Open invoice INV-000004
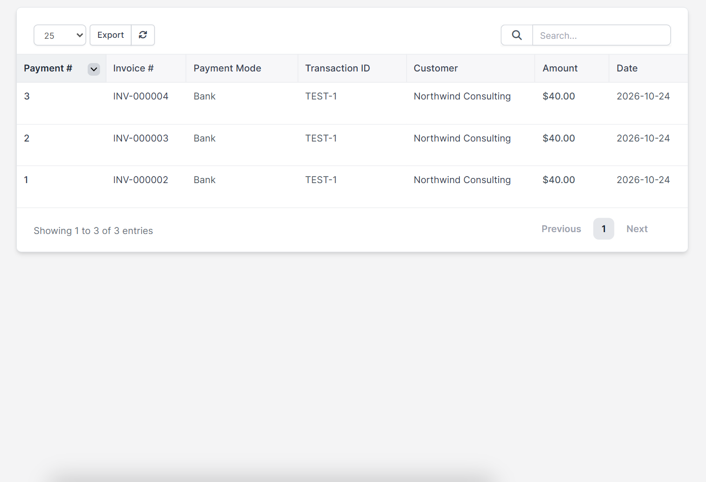Image resolution: width=706 pixels, height=482 pixels. point(141,96)
